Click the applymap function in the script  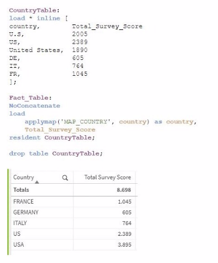coord(41,122)
